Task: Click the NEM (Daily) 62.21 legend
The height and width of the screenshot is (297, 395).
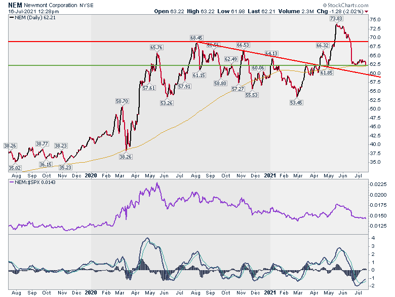Action: tap(32, 18)
